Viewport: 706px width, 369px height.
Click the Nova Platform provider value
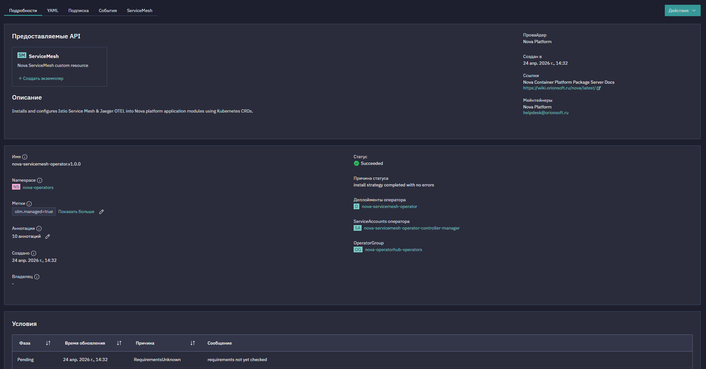tap(537, 42)
